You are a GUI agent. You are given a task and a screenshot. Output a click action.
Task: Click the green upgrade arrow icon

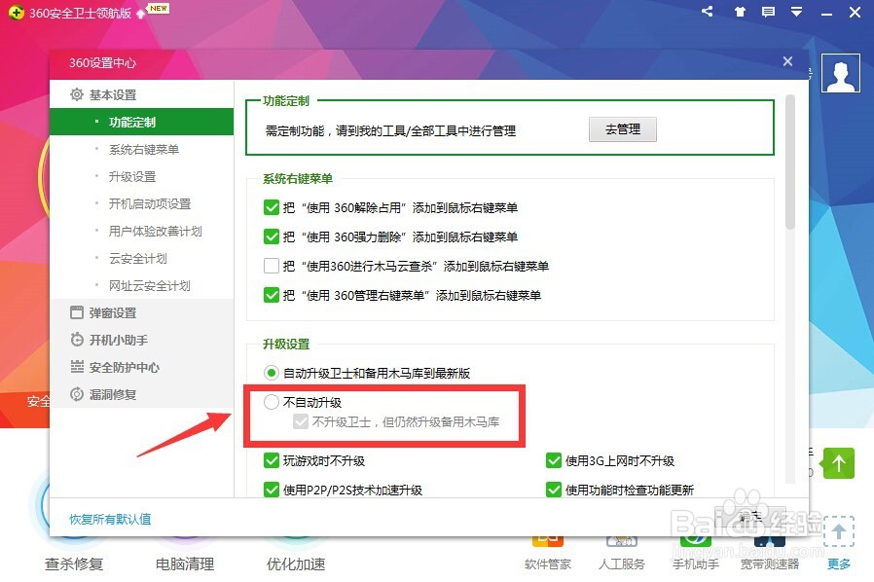click(x=839, y=462)
